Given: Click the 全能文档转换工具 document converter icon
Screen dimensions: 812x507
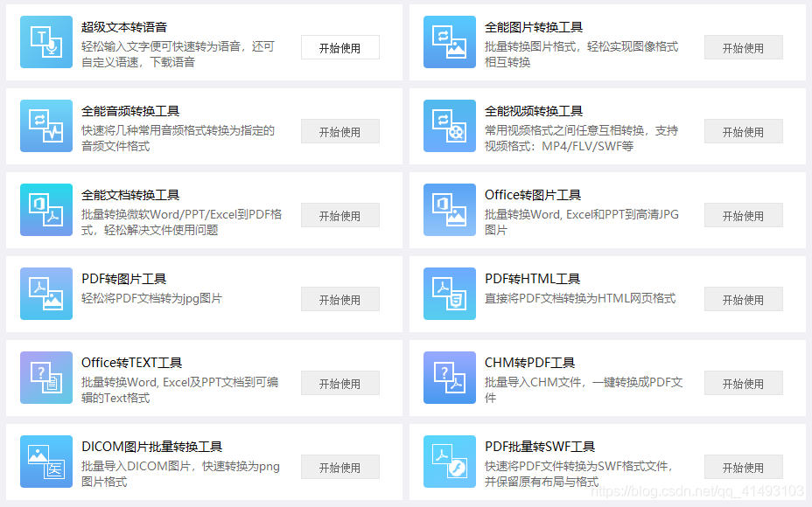Looking at the screenshot, I should tap(46, 210).
